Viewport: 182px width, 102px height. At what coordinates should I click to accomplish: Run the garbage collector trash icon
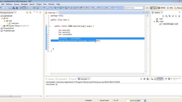pos(145,101)
